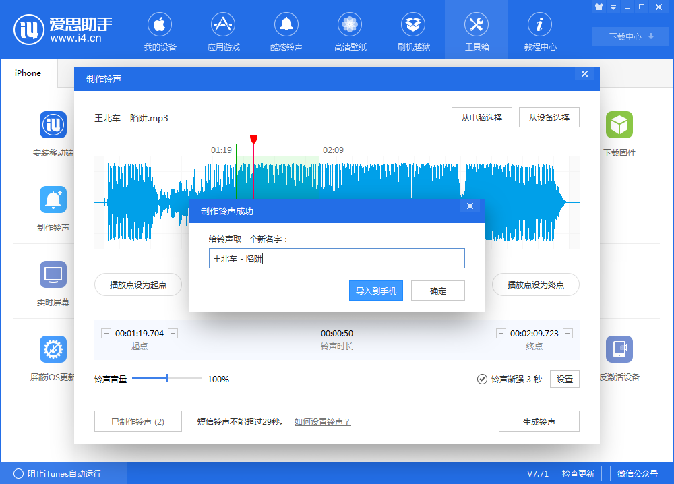Open 屏蔽iOS更新 gear icon
The width and height of the screenshot is (674, 484).
[53, 349]
